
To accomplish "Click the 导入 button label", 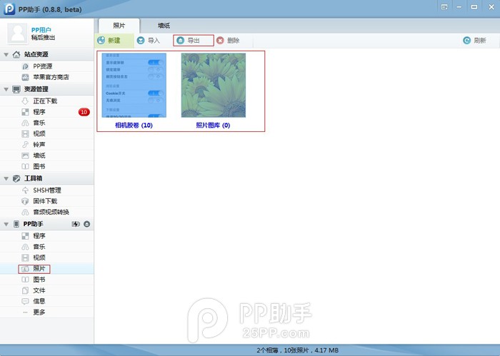I will [x=154, y=41].
